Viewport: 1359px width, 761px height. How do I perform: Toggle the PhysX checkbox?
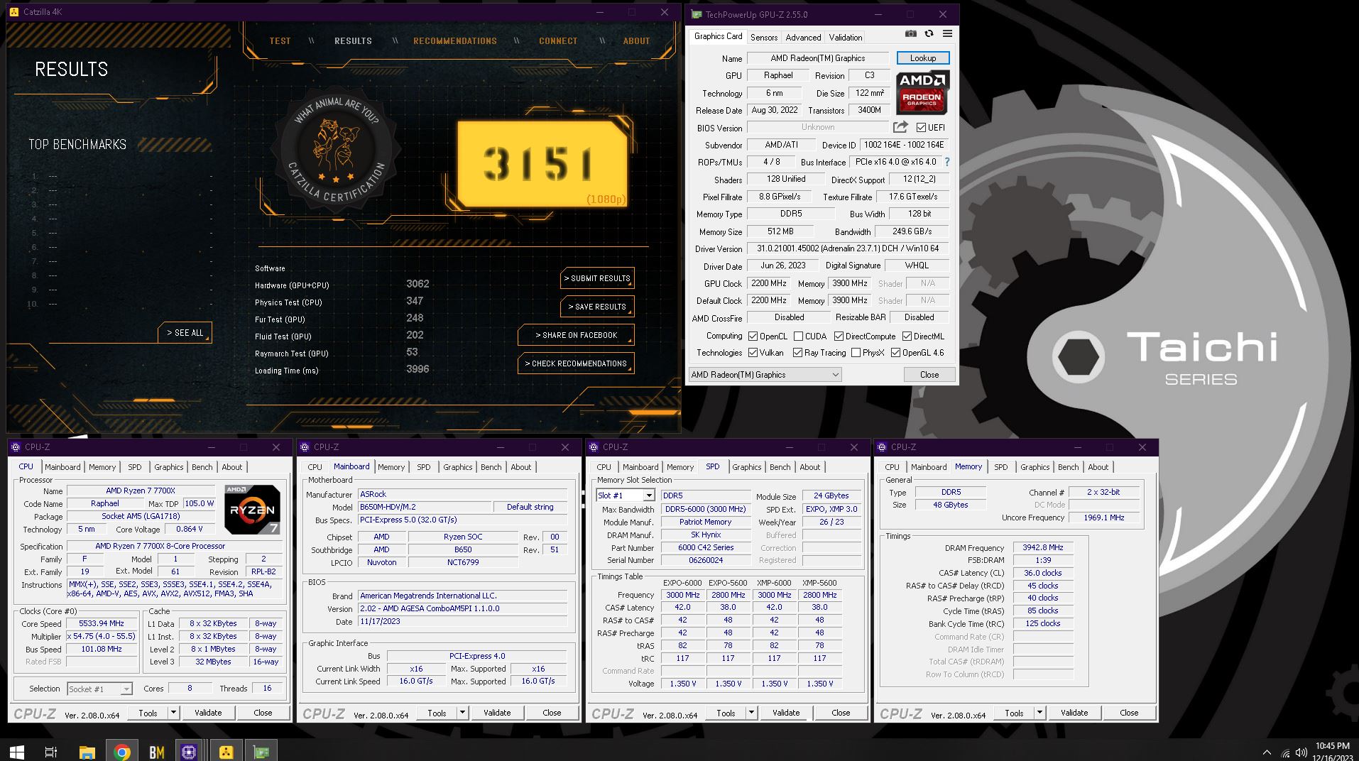point(856,353)
